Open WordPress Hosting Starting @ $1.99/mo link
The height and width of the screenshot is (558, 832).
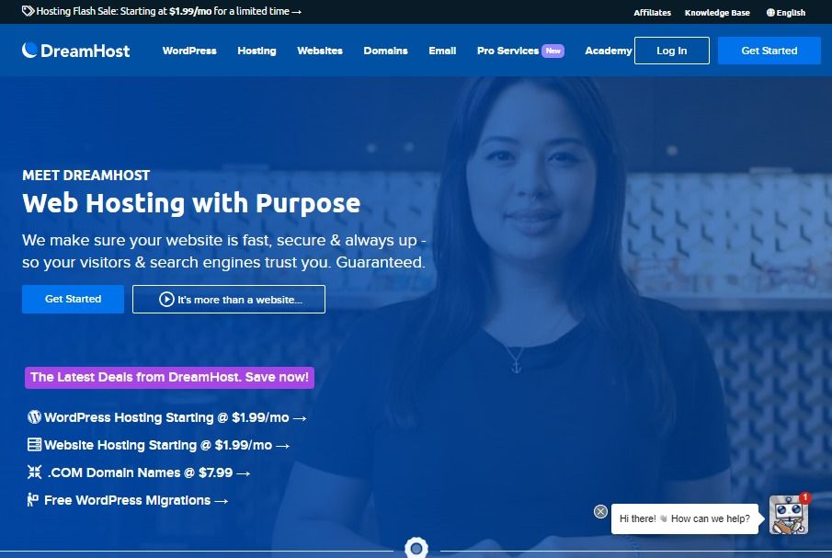(x=167, y=417)
